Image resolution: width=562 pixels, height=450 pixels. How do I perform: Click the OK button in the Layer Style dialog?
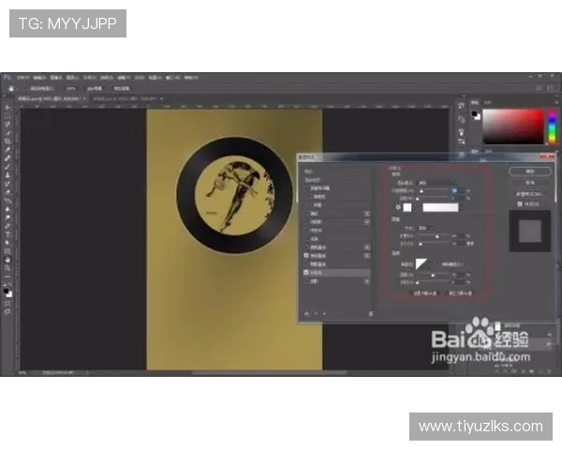[x=530, y=172]
